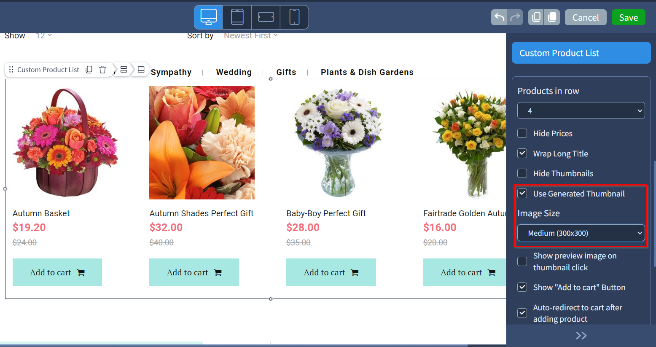The width and height of the screenshot is (656, 347).
Task: Click the Custom Product List widget label
Action: click(48, 70)
